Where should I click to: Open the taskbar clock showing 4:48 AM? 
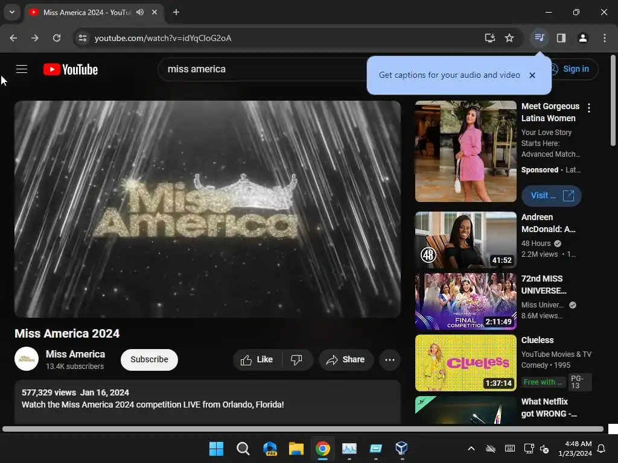575,449
